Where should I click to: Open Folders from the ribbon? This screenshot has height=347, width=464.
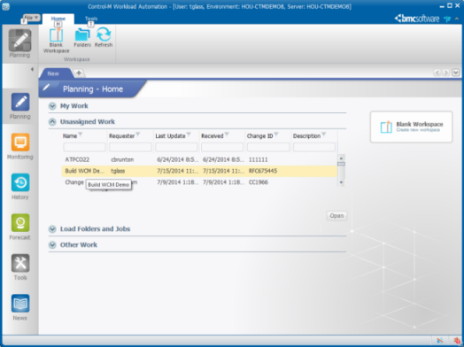tap(82, 37)
